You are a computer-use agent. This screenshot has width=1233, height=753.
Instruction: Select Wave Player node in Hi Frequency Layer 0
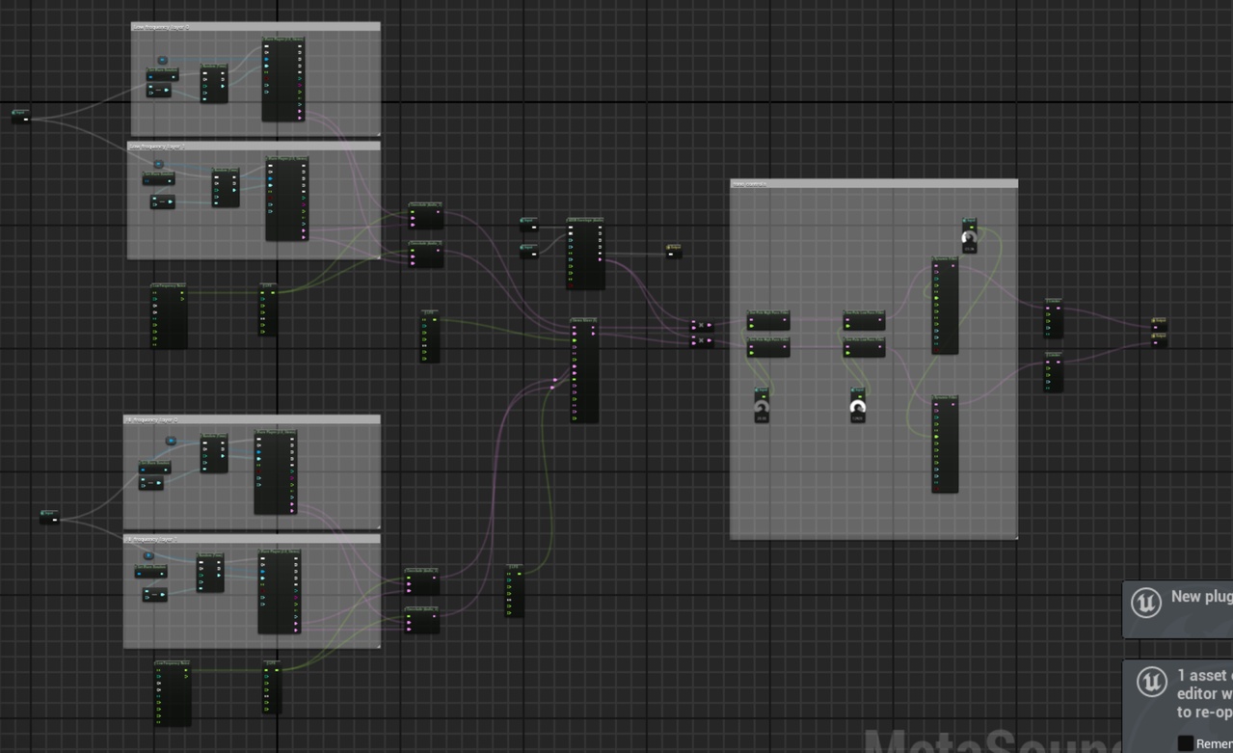pyautogui.click(x=276, y=472)
